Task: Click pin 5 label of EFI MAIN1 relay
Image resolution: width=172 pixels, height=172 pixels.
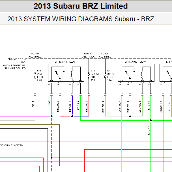Action: (x=58, y=84)
